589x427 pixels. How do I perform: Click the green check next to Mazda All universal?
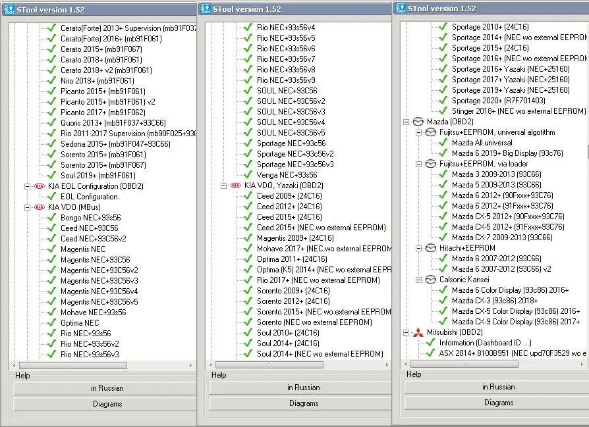click(443, 142)
